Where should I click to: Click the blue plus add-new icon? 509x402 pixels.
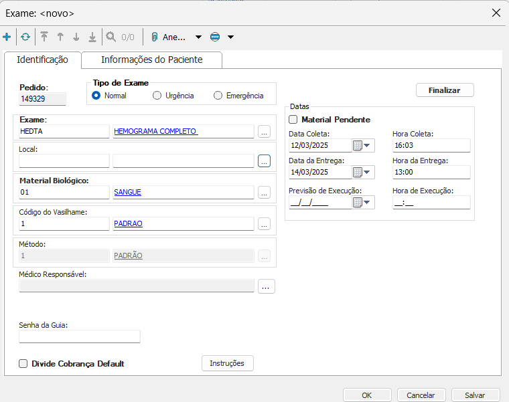pos(7,37)
